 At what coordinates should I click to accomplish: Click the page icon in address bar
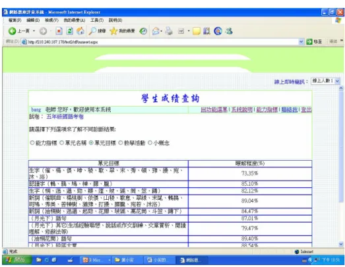tap(24, 42)
